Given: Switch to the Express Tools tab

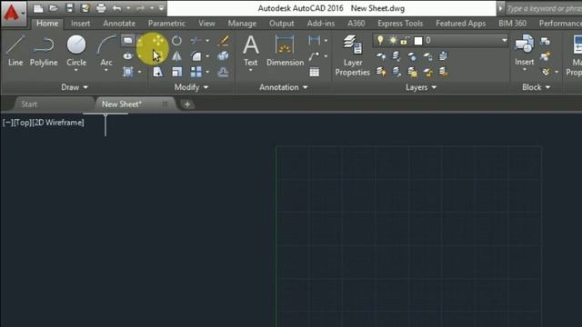Looking at the screenshot, I should pos(400,24).
